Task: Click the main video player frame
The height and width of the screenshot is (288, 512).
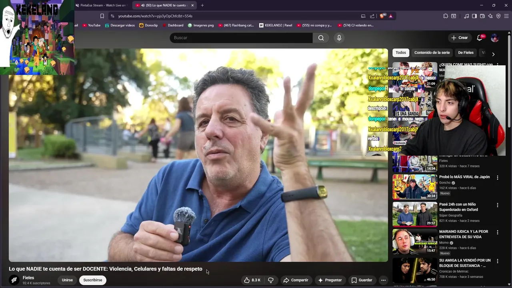Action: [198, 155]
